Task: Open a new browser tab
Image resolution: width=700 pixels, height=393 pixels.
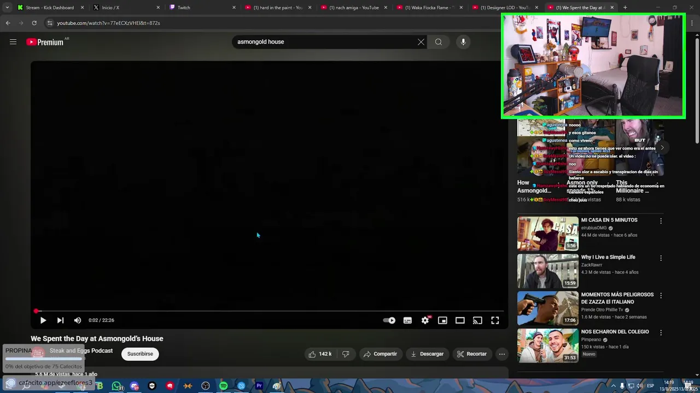Action: 625,8
